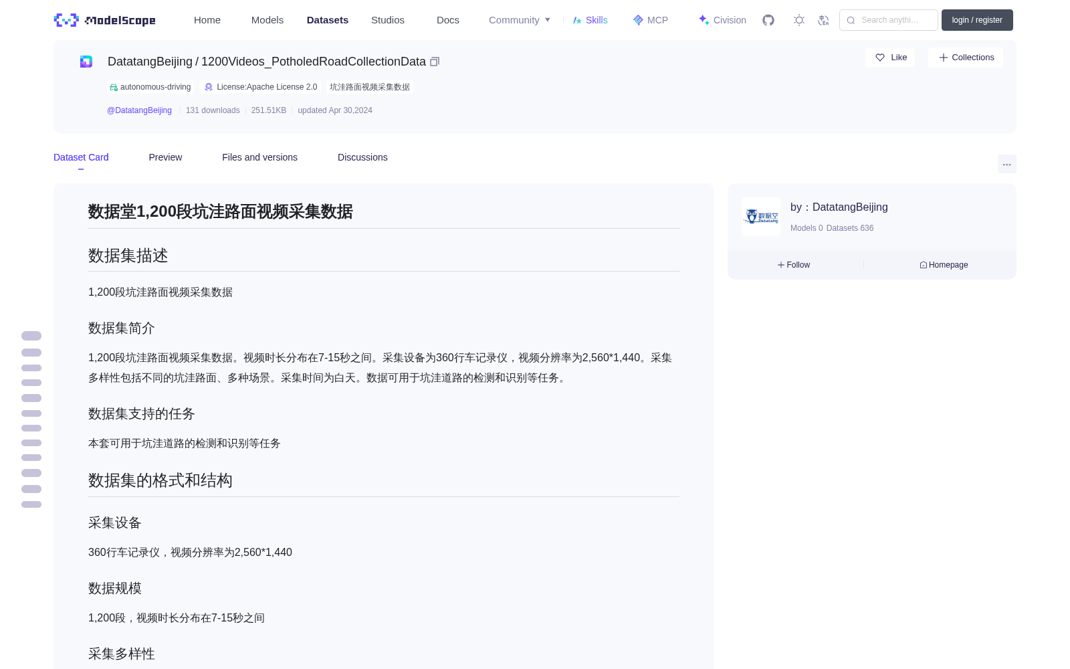The width and height of the screenshot is (1070, 669).
Task: Click the heading 数据集的格式和结构
Action: pyautogui.click(x=160, y=480)
